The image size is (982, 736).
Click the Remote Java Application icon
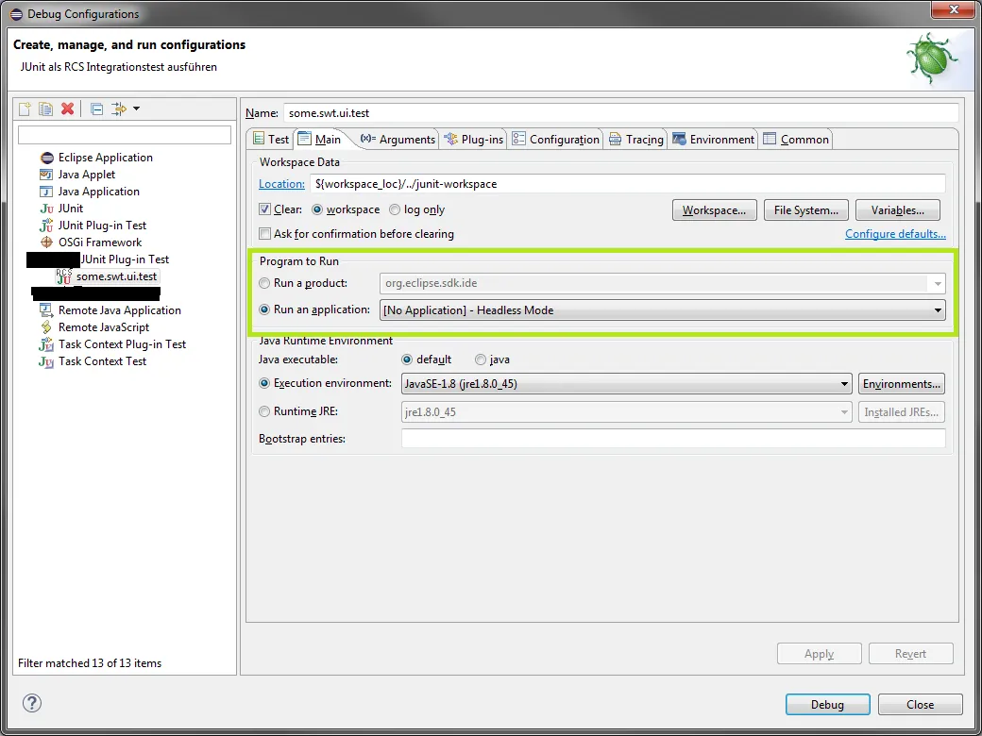pos(46,310)
